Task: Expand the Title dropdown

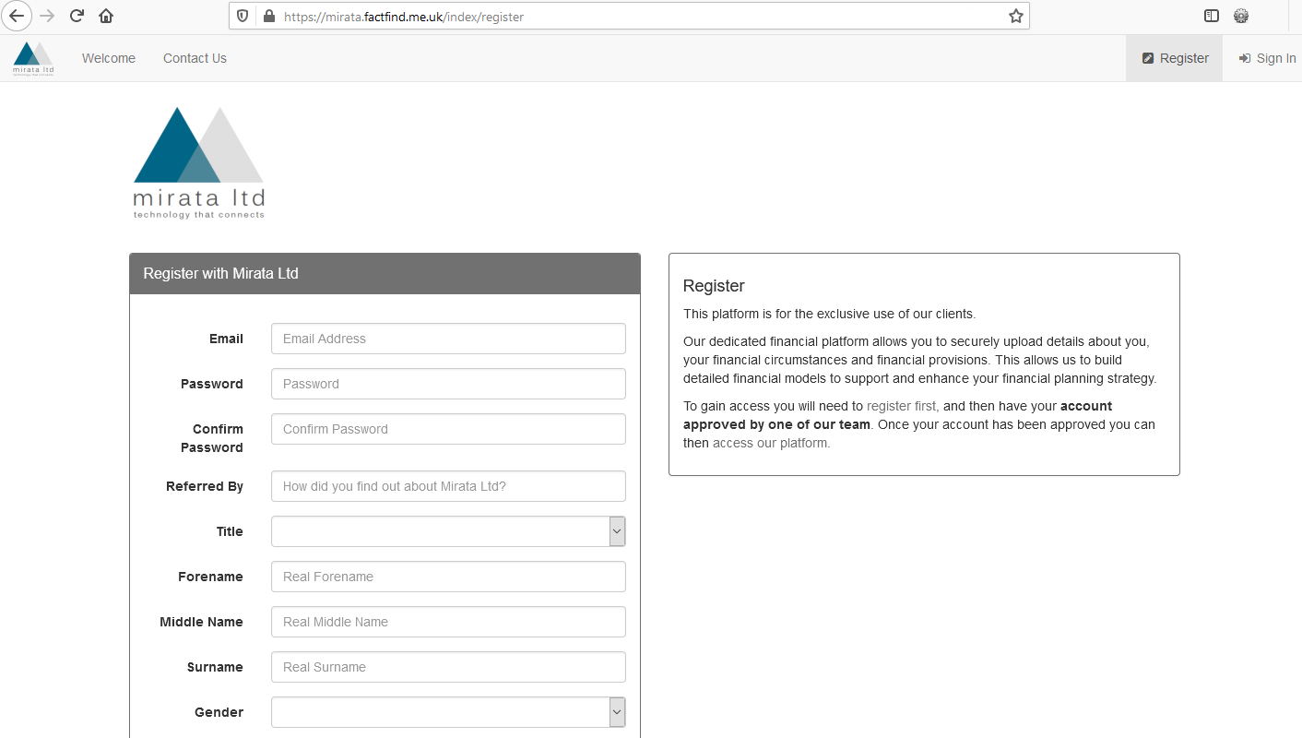Action: (448, 531)
